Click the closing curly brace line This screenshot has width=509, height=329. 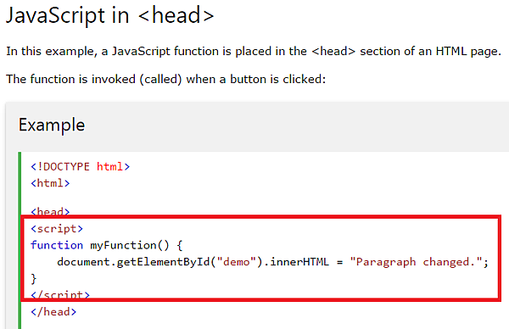pos(34,279)
